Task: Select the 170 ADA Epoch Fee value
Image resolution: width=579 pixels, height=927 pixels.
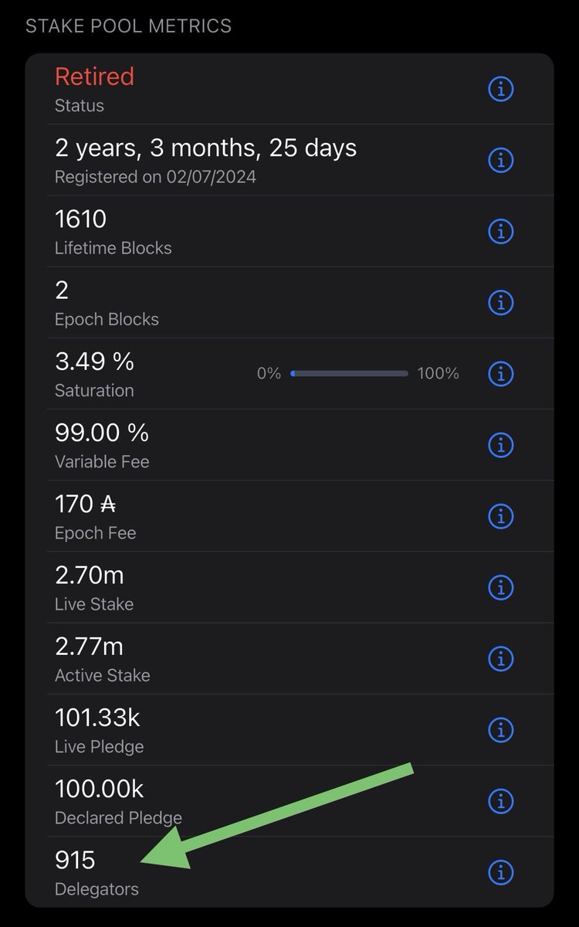Action: point(85,504)
